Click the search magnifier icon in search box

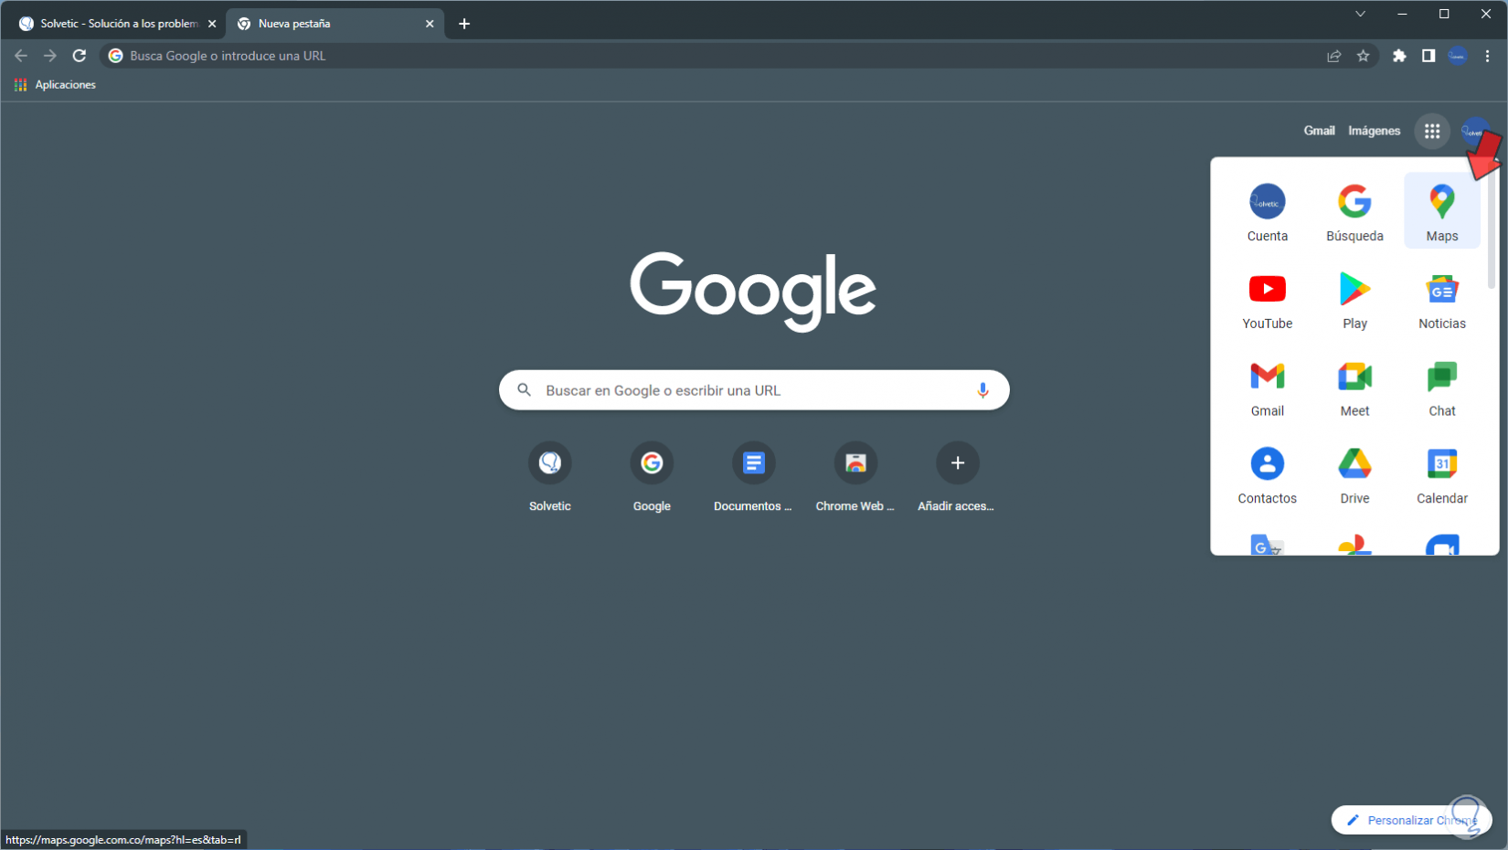coord(525,390)
